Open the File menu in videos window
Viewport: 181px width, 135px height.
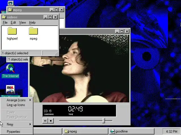tap(5, 22)
